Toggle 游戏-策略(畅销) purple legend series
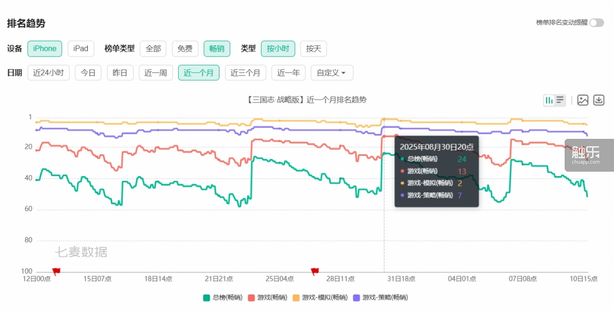614x311 pixels. (381, 297)
